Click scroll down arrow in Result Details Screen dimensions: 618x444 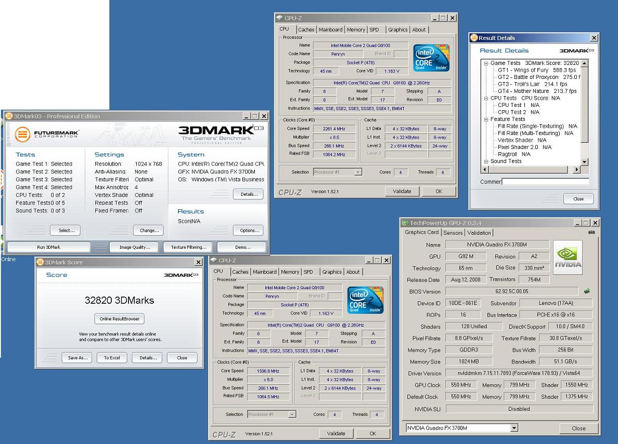click(585, 162)
